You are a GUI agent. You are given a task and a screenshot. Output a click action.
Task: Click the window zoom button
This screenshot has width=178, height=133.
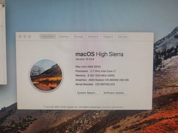tap(29, 36)
